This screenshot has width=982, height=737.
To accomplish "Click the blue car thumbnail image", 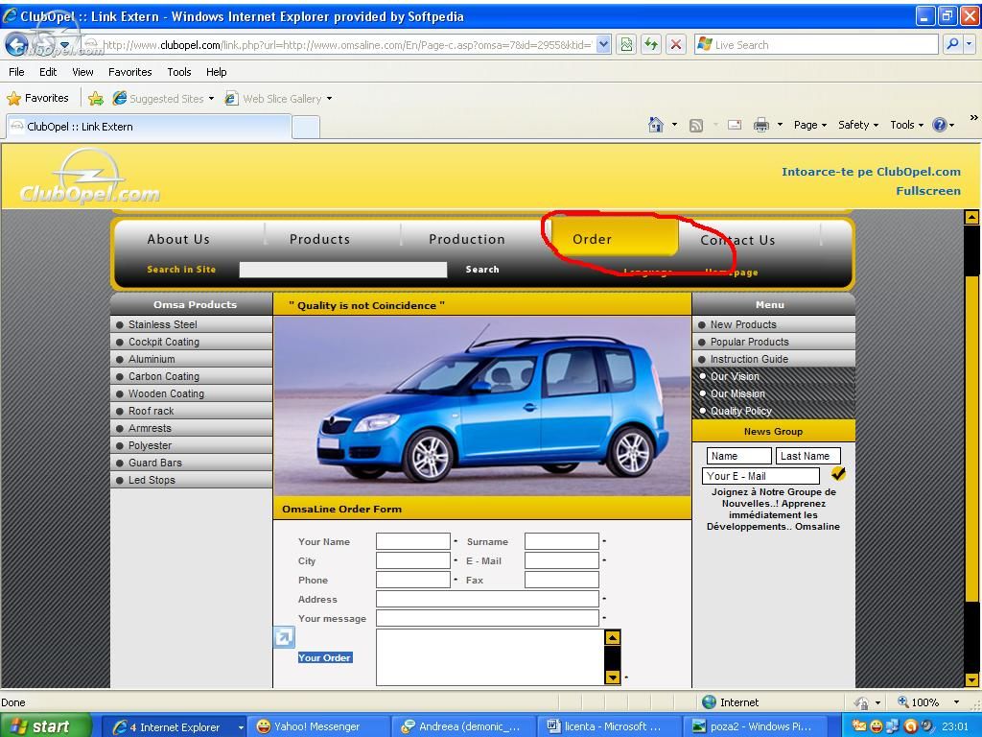I will (482, 406).
